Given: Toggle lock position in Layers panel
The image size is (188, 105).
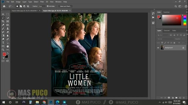Looking at the screenshot, I should point(168,43).
